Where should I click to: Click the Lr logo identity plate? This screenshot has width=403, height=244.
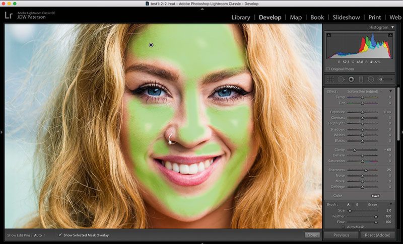[9, 15]
